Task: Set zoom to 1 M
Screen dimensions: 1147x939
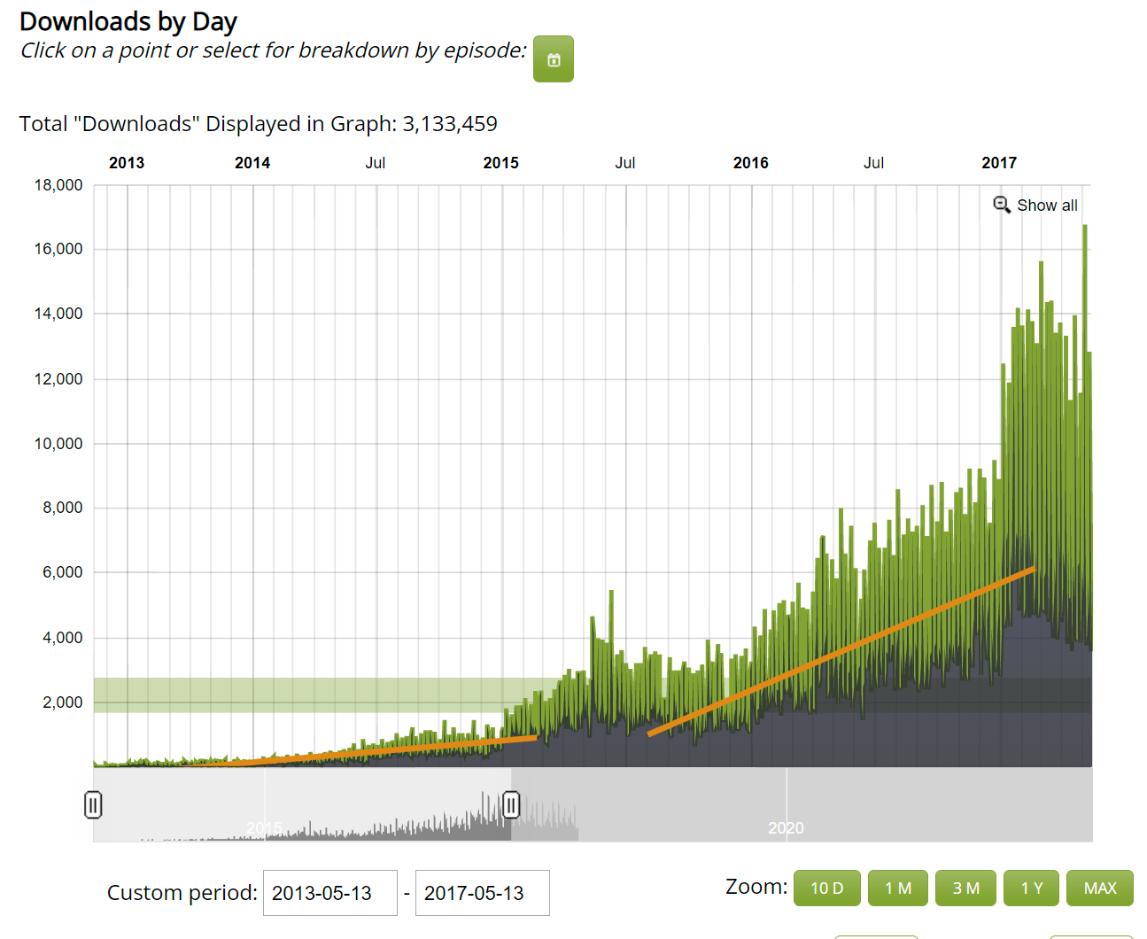Action: pyautogui.click(x=898, y=888)
